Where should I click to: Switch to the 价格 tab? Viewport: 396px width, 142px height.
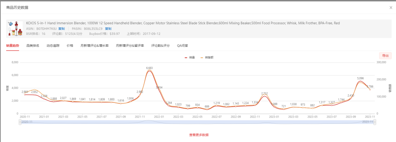[70, 46]
